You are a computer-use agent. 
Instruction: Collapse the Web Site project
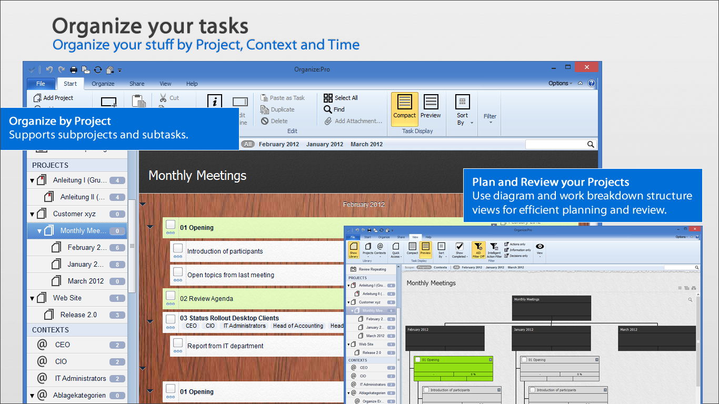click(32, 298)
